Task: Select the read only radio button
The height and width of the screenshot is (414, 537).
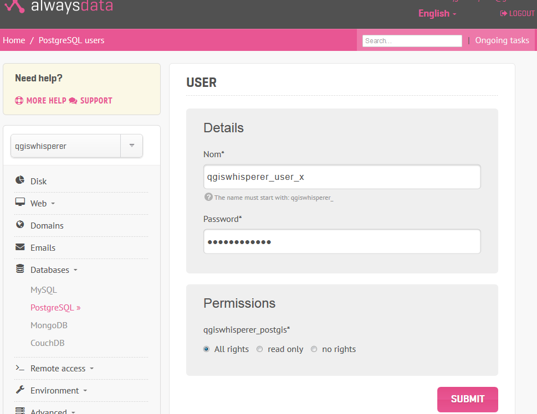Action: coord(259,349)
